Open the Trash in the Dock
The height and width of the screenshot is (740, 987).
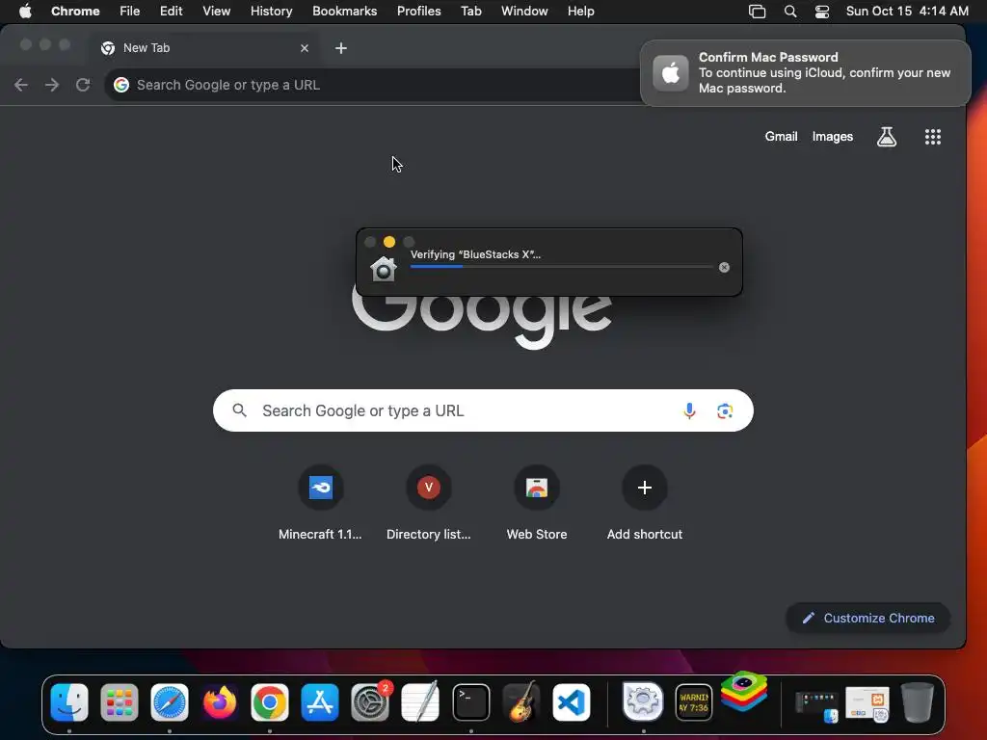pos(918,701)
